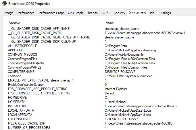The height and width of the screenshot is (130, 196).
Task: Select the FPS_BROWSER_APP_PROFILE_STRING variable
Action: pos(38,89)
